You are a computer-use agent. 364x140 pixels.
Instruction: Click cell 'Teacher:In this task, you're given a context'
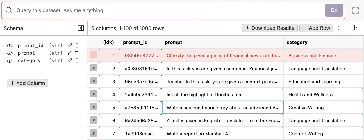click(x=223, y=82)
